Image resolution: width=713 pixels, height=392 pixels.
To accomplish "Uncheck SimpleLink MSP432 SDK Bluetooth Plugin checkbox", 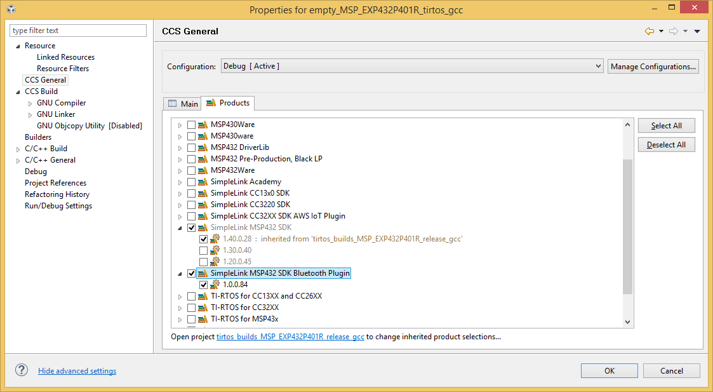I will tap(191, 273).
